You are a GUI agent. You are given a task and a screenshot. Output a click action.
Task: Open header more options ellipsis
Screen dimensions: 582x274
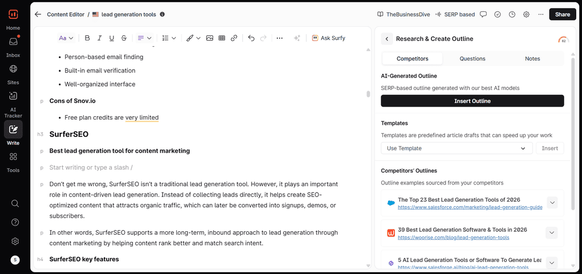[x=541, y=14]
